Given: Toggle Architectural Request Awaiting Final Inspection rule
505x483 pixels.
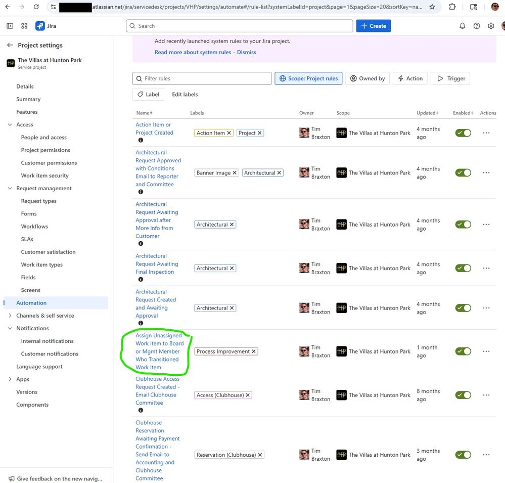Looking at the screenshot, I should [463, 268].
